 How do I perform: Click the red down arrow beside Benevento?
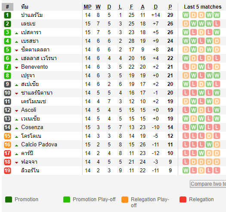click(x=17, y=67)
